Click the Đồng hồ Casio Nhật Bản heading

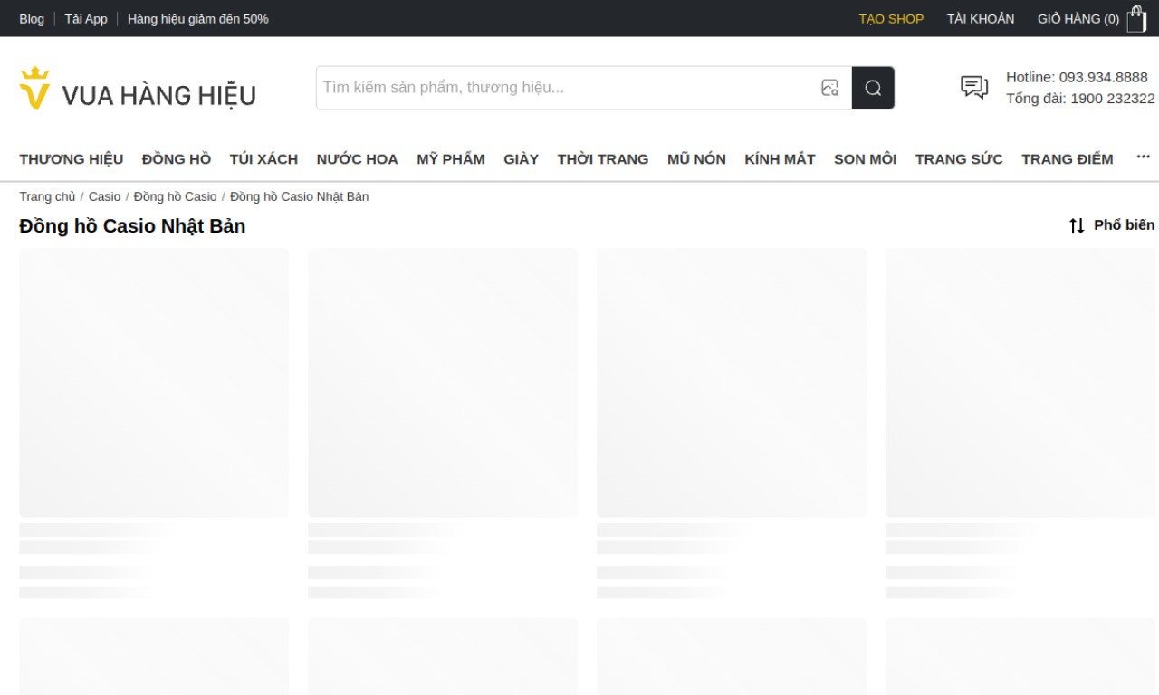coord(132,226)
